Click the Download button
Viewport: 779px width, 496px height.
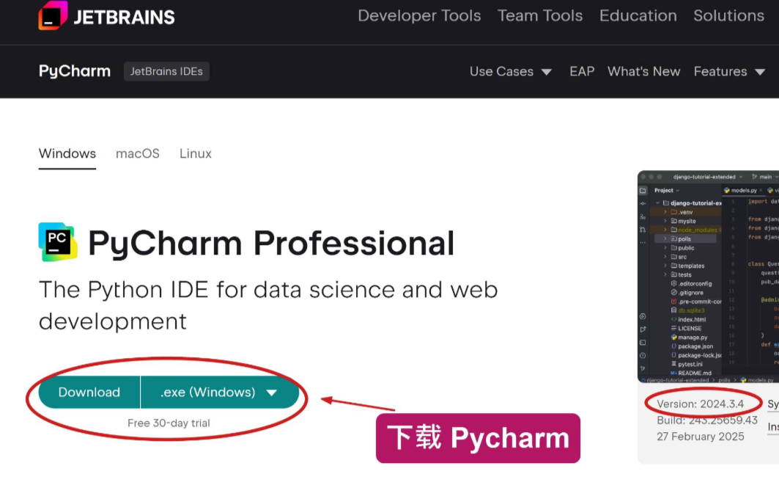click(89, 392)
